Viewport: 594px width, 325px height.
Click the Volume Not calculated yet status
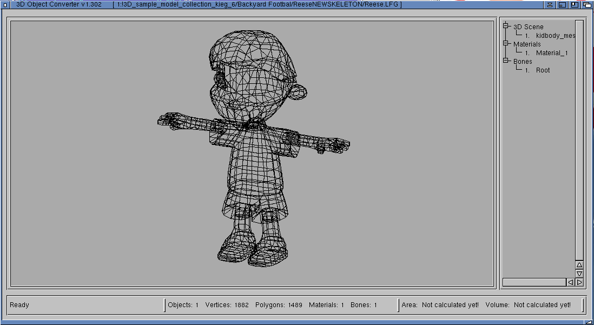click(527, 305)
